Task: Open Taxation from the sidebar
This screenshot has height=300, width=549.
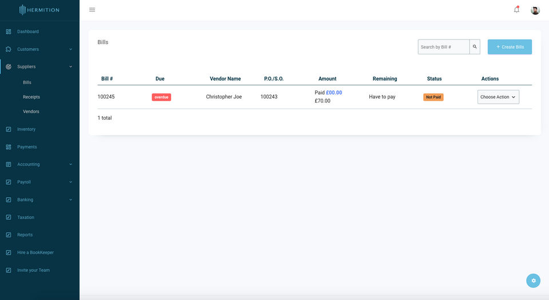Action: pos(26,218)
